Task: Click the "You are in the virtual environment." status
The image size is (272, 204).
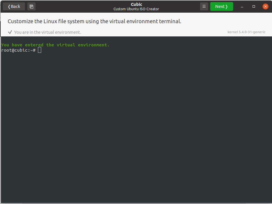Action: click(x=48, y=32)
